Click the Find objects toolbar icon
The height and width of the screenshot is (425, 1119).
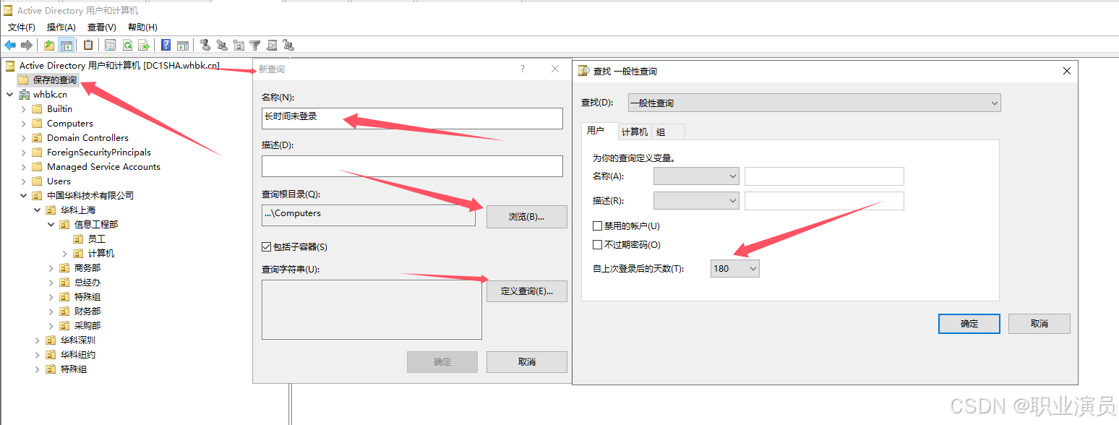(272, 45)
